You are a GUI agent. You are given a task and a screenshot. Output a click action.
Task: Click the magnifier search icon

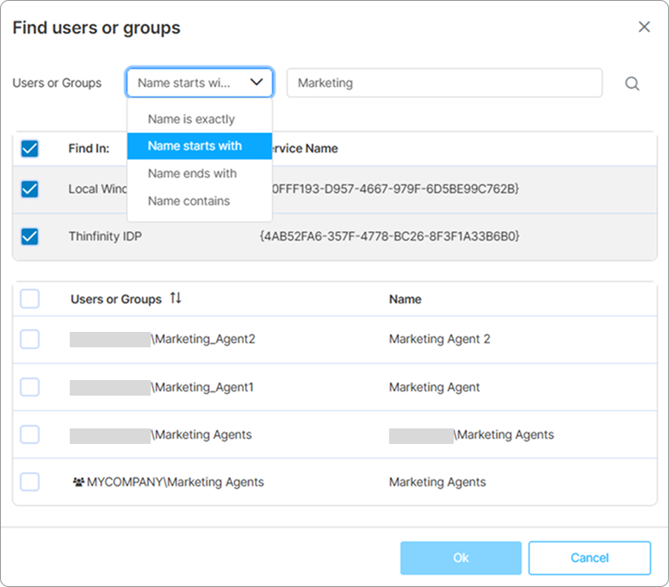(x=632, y=84)
